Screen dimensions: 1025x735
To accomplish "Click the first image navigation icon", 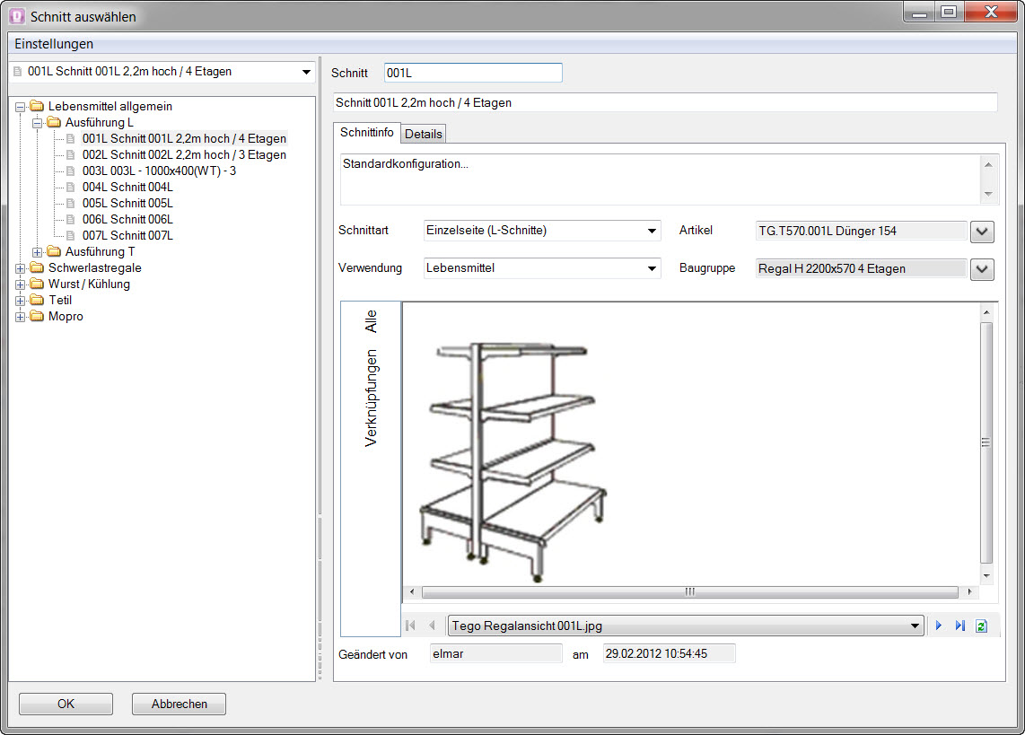I will [411, 626].
